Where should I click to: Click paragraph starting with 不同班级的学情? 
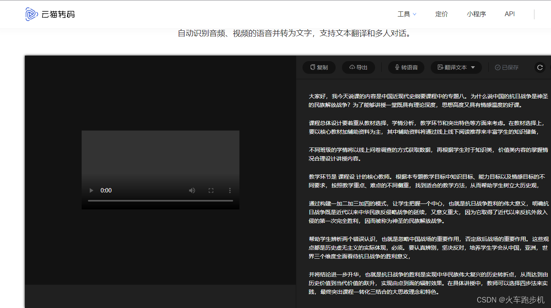[428, 154]
